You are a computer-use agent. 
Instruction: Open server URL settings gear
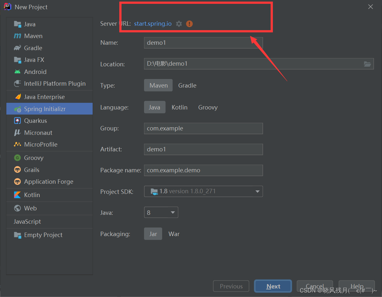coord(179,24)
